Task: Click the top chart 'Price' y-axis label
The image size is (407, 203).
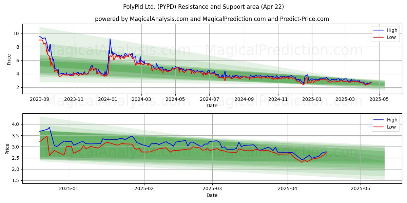Action: point(9,59)
